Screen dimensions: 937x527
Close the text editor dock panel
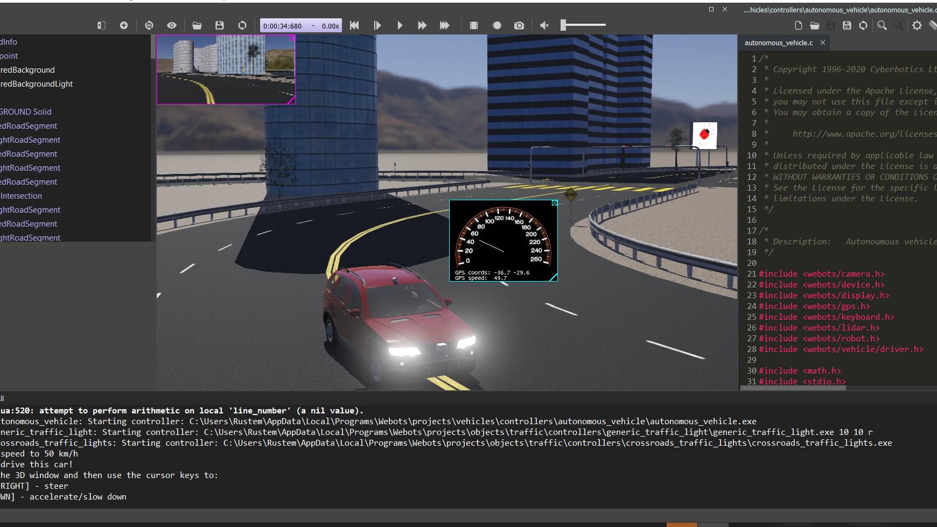[725, 9]
